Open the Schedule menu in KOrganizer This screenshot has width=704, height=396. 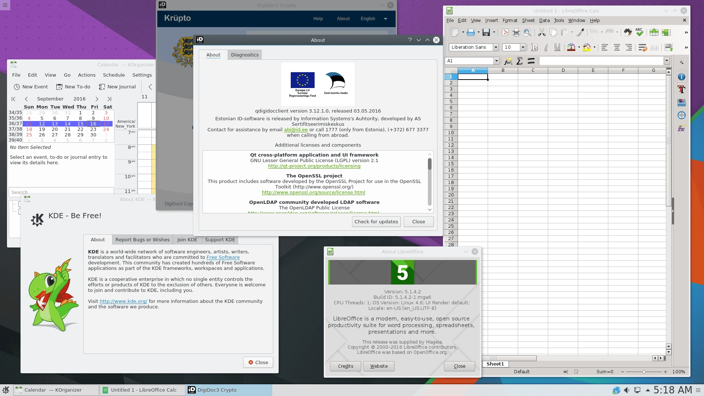click(x=114, y=75)
